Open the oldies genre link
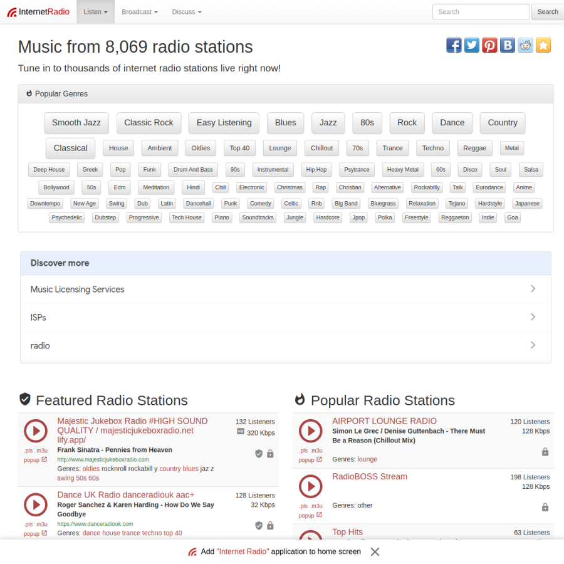Screen dimensions: 564x564 91,469
